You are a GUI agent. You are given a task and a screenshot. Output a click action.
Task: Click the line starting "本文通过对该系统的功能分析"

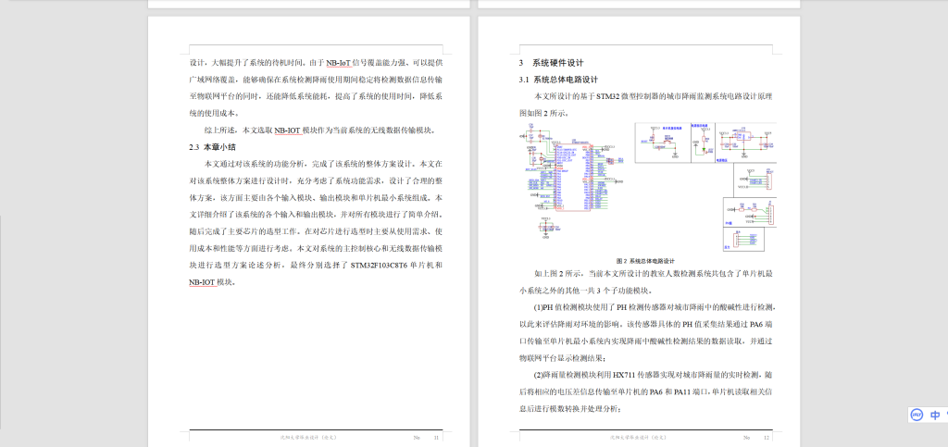(324, 164)
